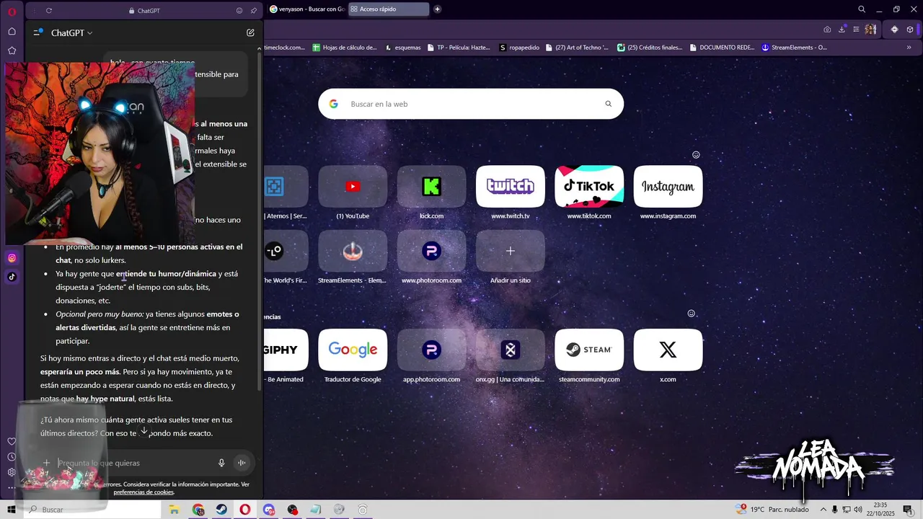This screenshot has width=923, height=519.
Task: Click magnifier icon in web search box
Action: click(x=608, y=104)
